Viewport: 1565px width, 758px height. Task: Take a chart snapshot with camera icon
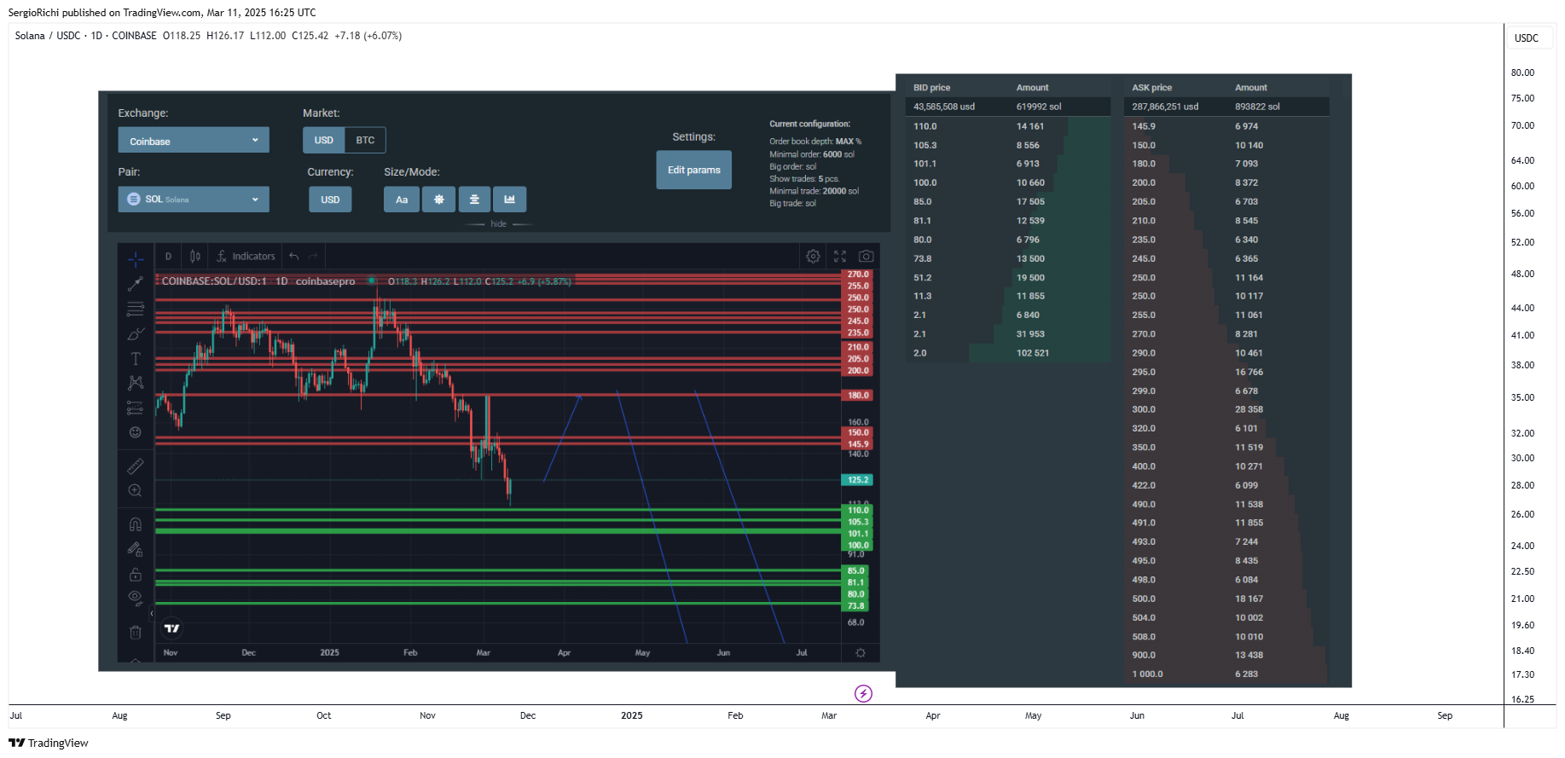pos(867,256)
